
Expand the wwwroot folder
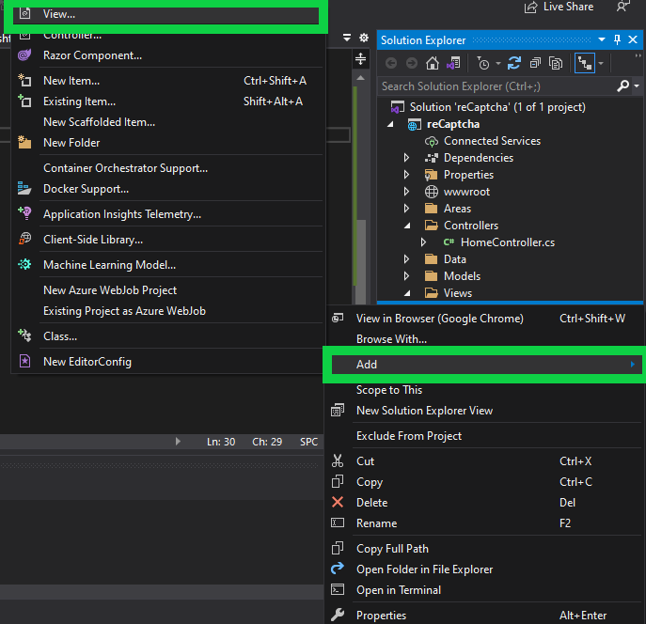406,192
